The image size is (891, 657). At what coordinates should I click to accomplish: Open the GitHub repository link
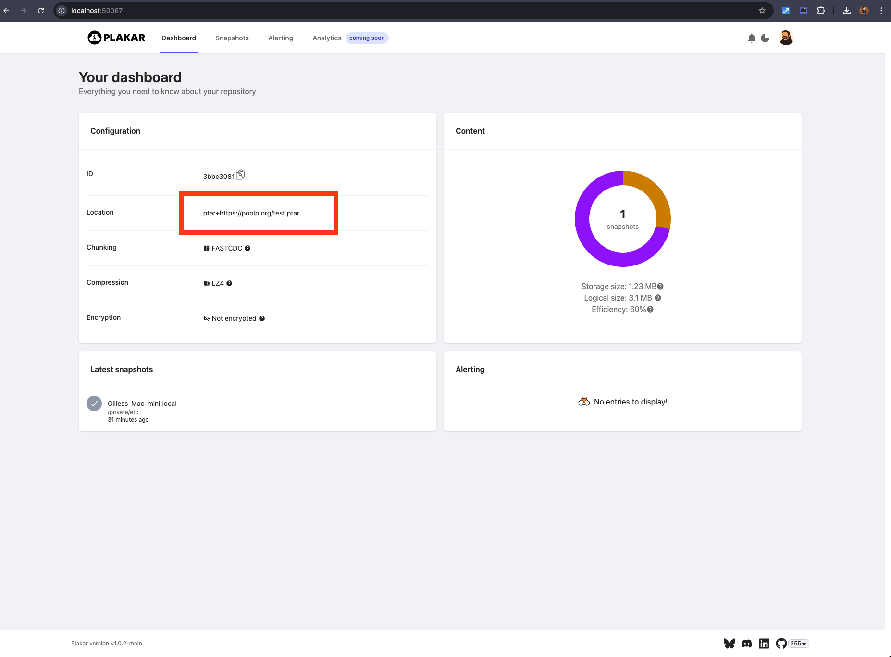(781, 644)
